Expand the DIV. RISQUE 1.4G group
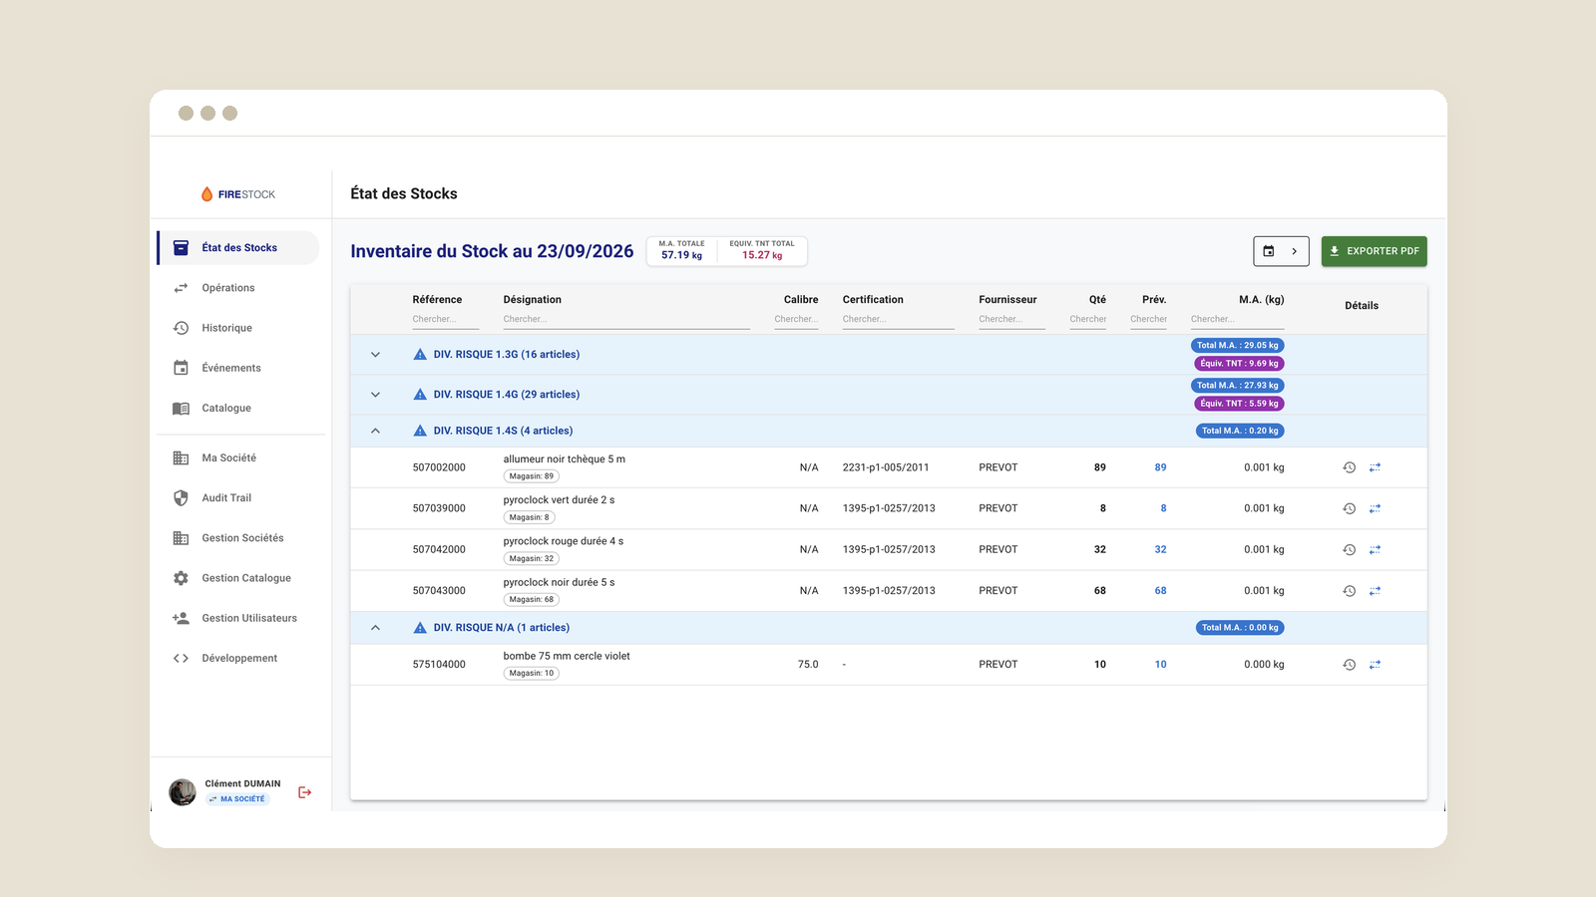This screenshot has width=1596, height=897. coord(376,395)
